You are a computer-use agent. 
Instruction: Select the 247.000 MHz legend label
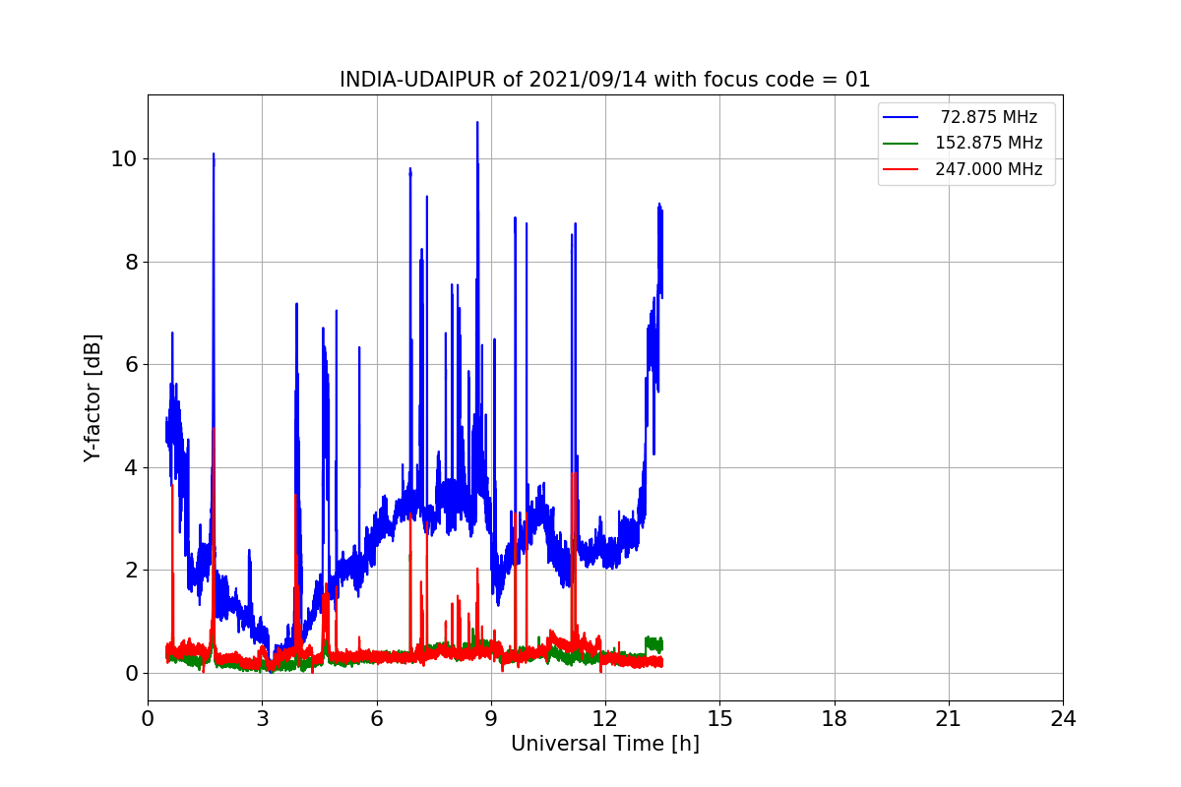pos(989,169)
